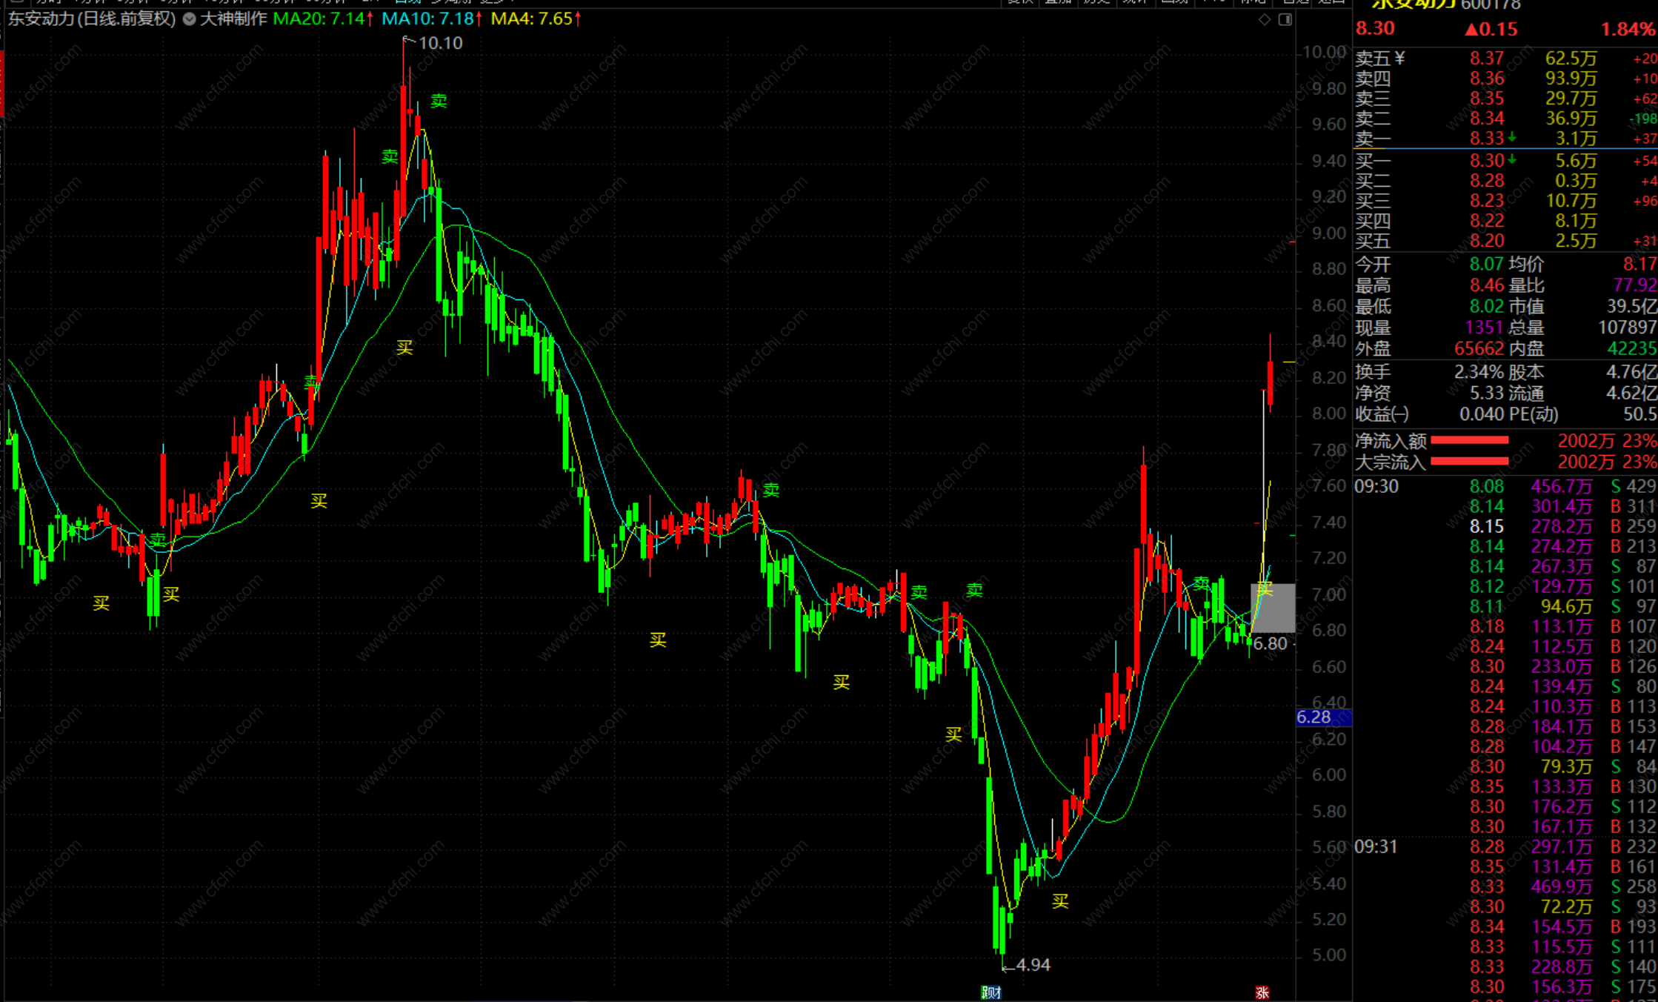Click the diamond marker icon above chart

pyautogui.click(x=1265, y=20)
